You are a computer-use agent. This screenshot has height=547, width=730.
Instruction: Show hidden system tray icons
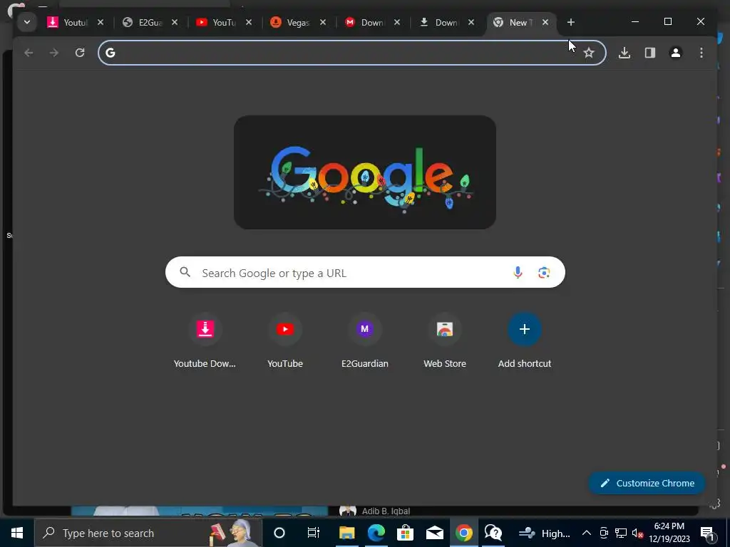click(x=587, y=533)
